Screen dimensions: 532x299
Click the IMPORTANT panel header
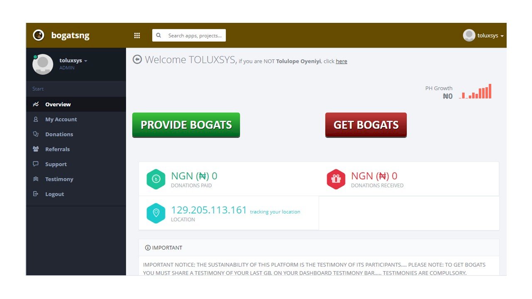tap(319, 248)
